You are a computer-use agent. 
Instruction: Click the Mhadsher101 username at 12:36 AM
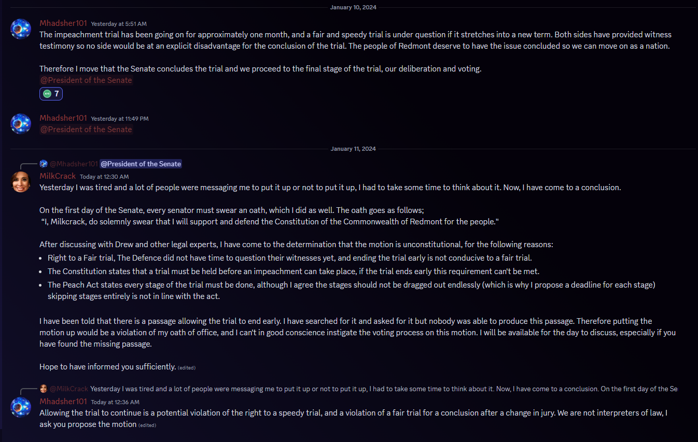tap(63, 402)
